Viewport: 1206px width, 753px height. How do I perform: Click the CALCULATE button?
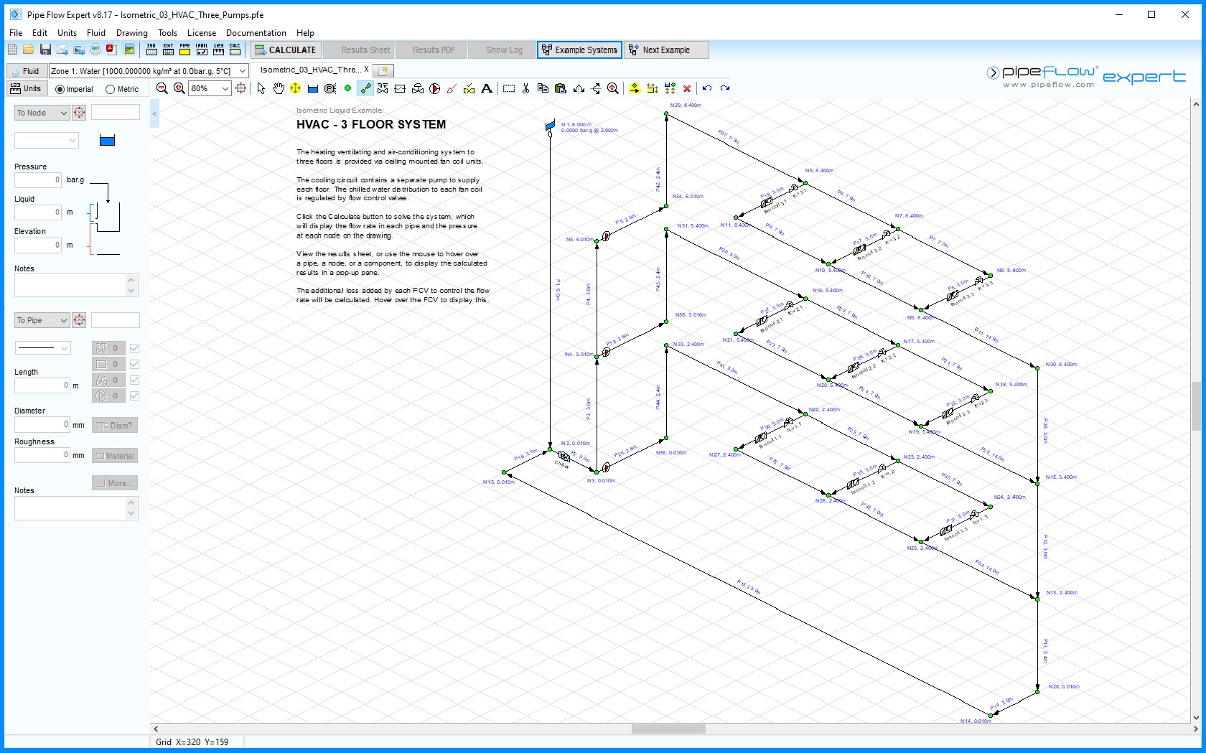tap(285, 50)
